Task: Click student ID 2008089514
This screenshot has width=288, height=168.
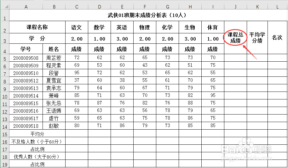Action: click(x=26, y=96)
